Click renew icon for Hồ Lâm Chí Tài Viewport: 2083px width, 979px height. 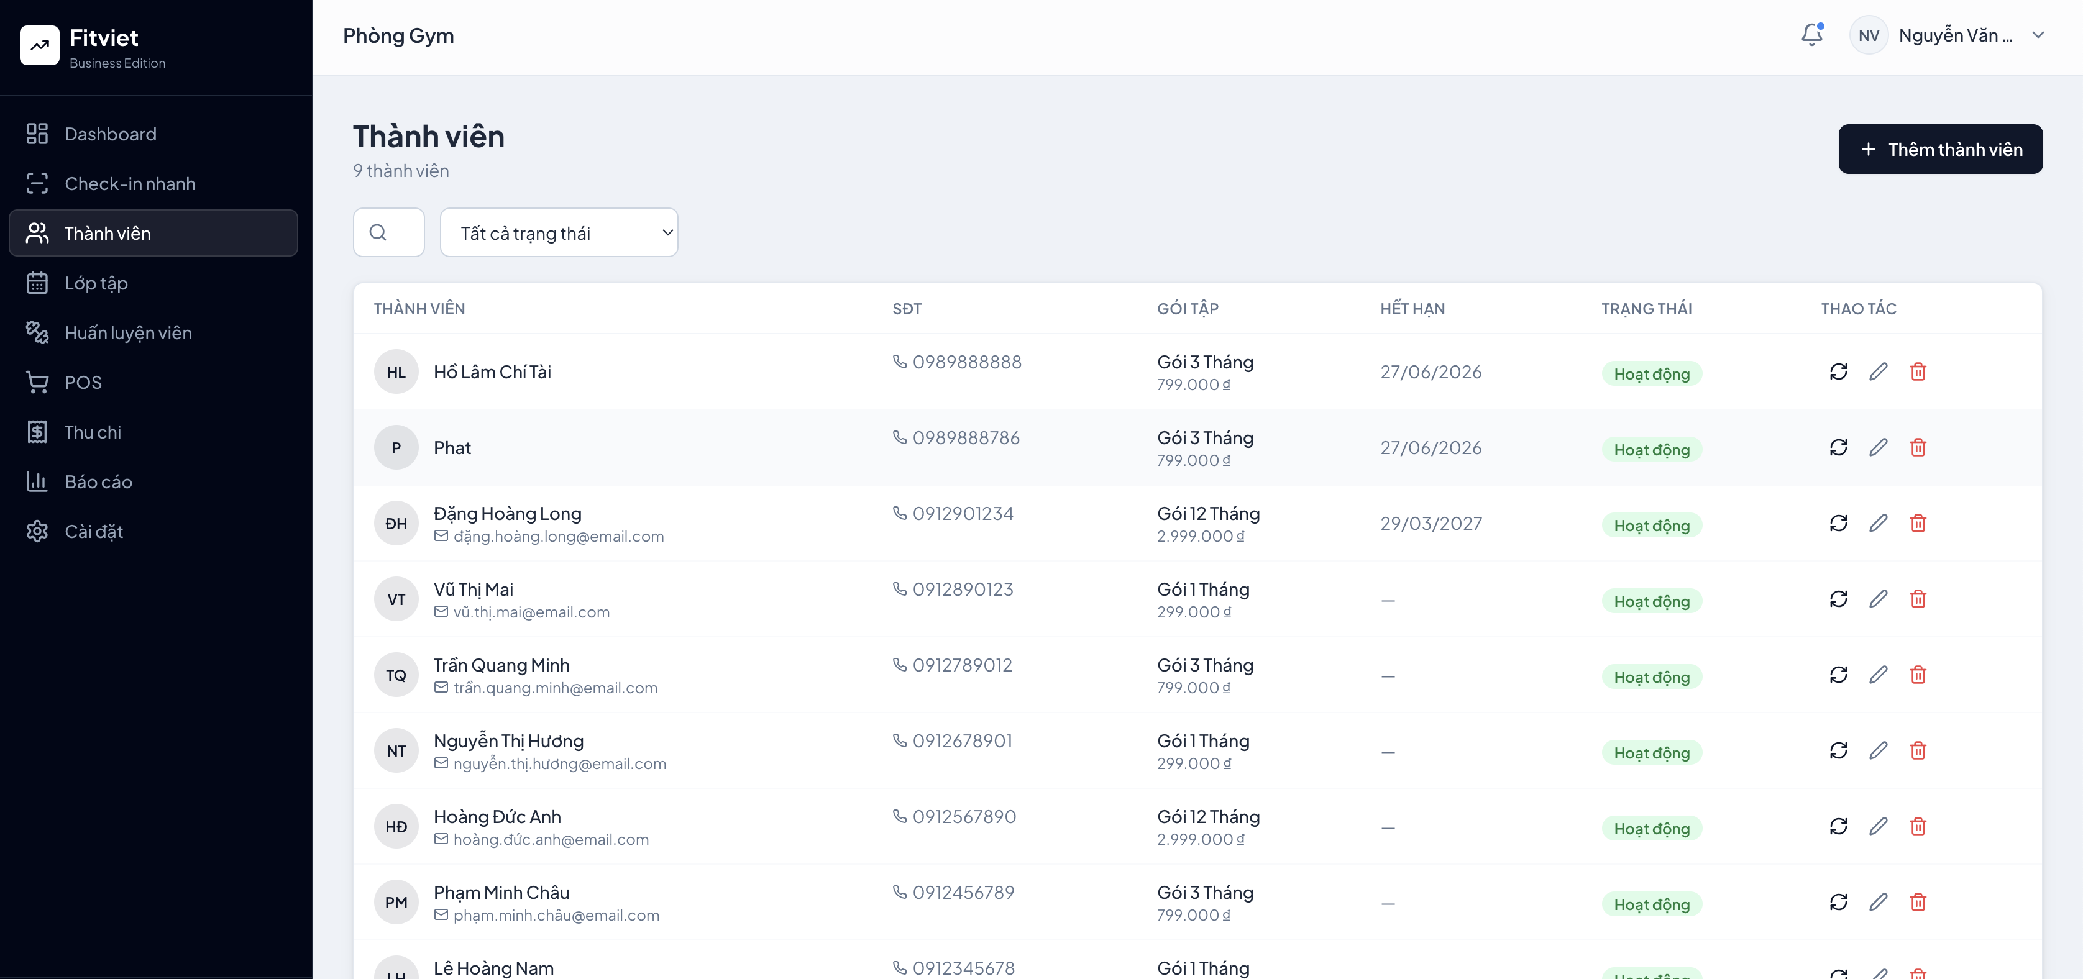[1838, 372]
